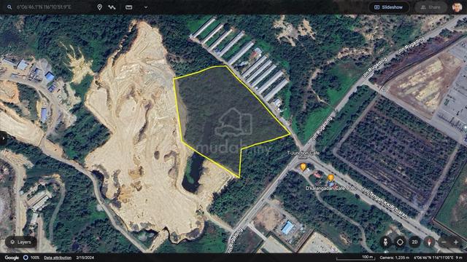This screenshot has height=262, width=467.
Task: Open the measure distance ruler tool
Action: pyautogui.click(x=128, y=7)
